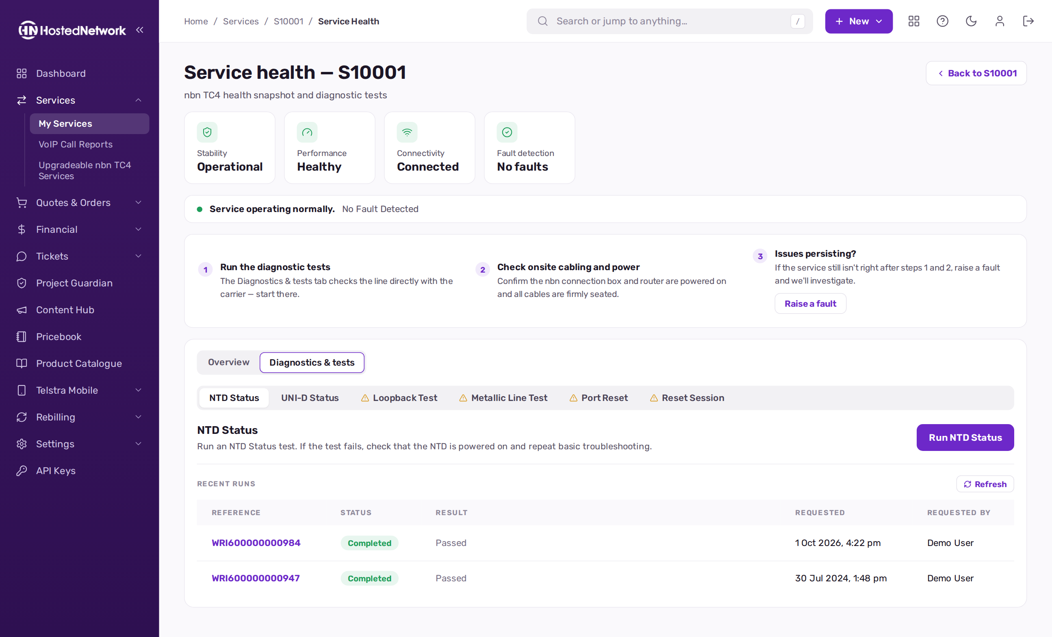
Task: Switch to the Overview tab
Action: coord(228,362)
